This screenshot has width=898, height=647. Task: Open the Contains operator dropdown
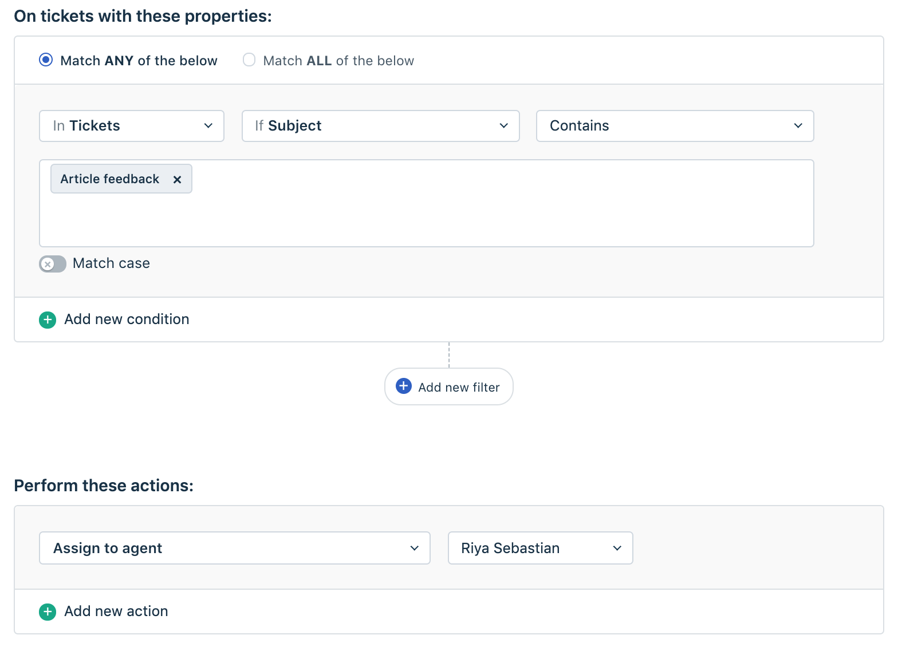(675, 126)
